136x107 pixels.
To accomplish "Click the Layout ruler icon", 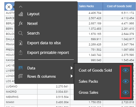I will point(21,14).
